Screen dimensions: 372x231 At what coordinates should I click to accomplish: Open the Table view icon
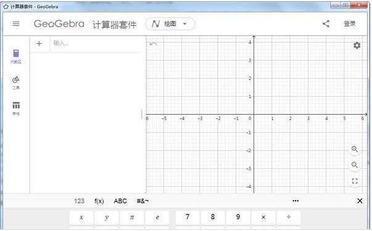tap(16, 105)
